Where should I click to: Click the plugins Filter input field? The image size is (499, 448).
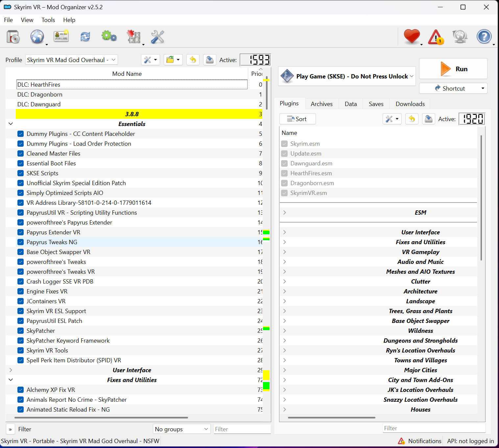point(434,428)
